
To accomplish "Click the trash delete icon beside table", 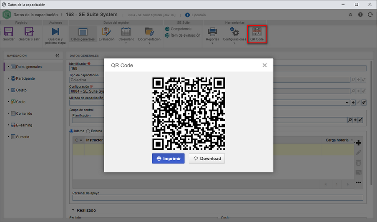I will point(358,163).
